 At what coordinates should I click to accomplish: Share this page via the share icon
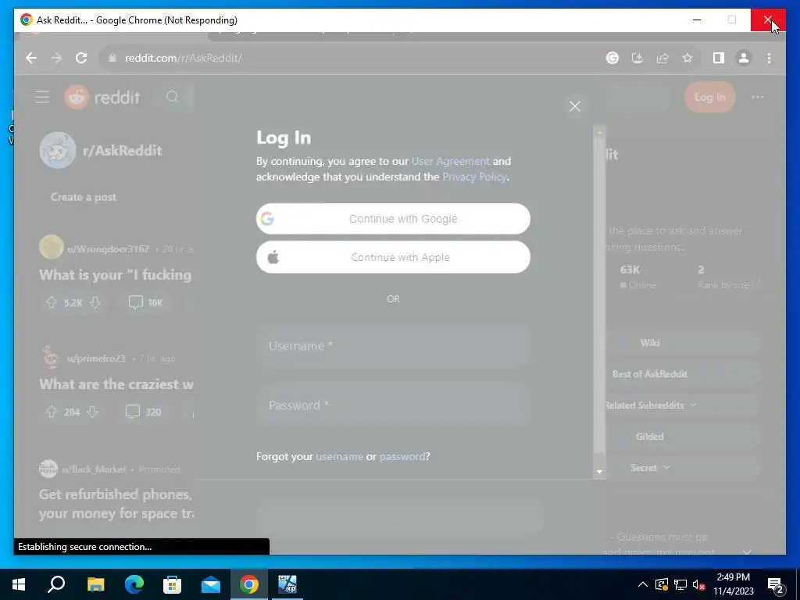(x=662, y=58)
